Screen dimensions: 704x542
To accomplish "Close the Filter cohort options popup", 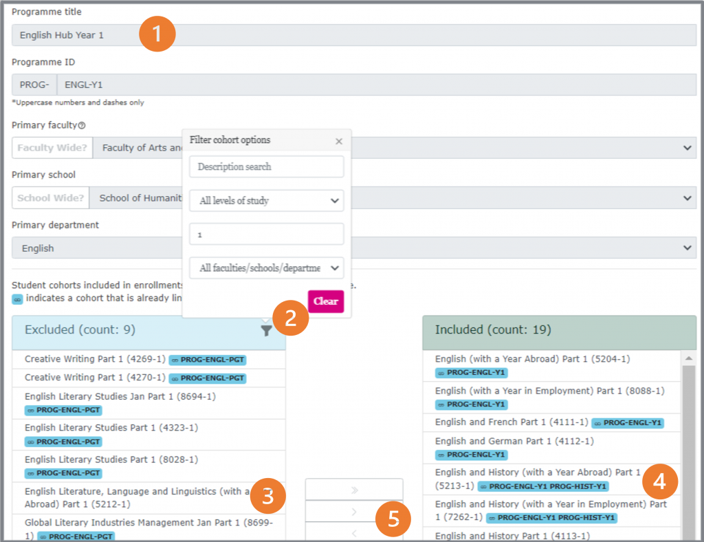I will (338, 141).
